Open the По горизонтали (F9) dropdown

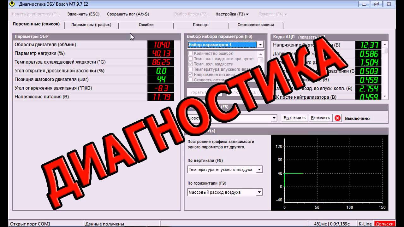[259, 192]
